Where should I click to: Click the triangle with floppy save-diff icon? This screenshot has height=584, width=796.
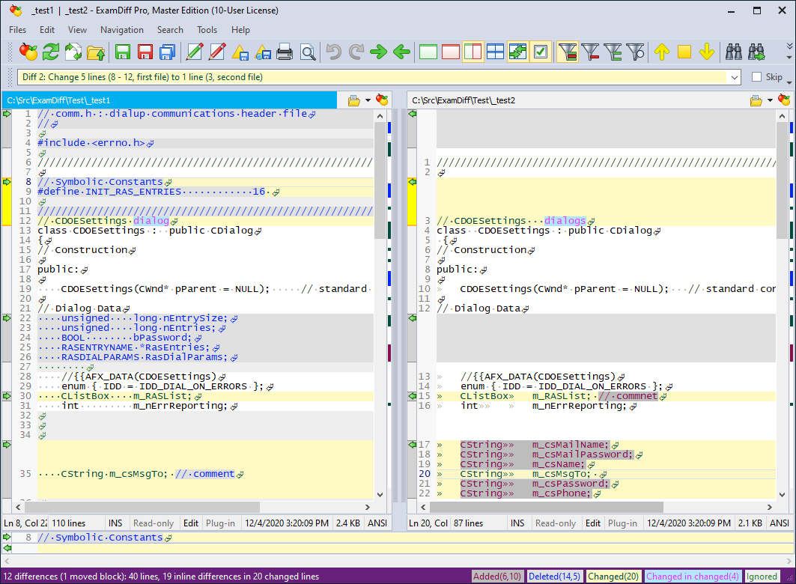[x=240, y=52]
